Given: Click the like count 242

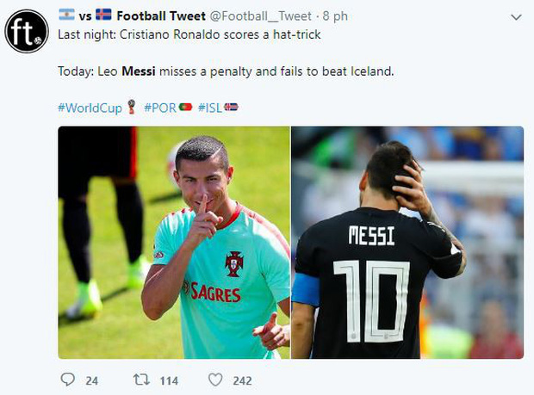Looking at the screenshot, I should pos(242,380).
